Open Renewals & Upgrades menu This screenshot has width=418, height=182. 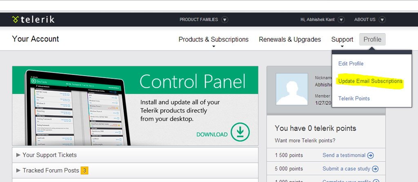(290, 39)
